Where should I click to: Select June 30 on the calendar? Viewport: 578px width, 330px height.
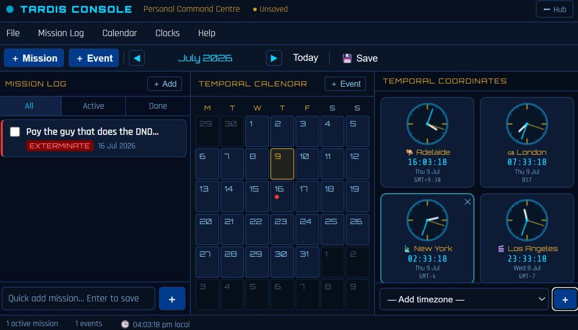tap(232, 131)
